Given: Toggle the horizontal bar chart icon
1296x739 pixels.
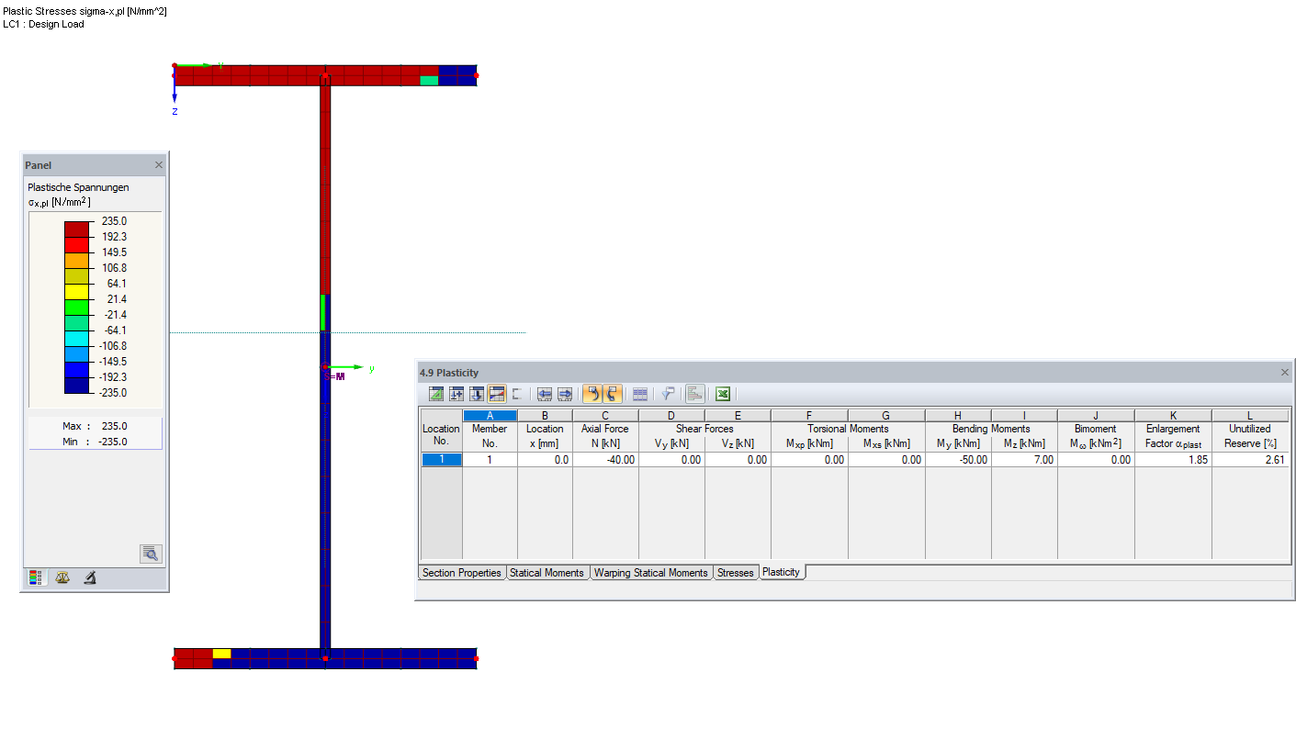Looking at the screenshot, I should coord(694,394).
